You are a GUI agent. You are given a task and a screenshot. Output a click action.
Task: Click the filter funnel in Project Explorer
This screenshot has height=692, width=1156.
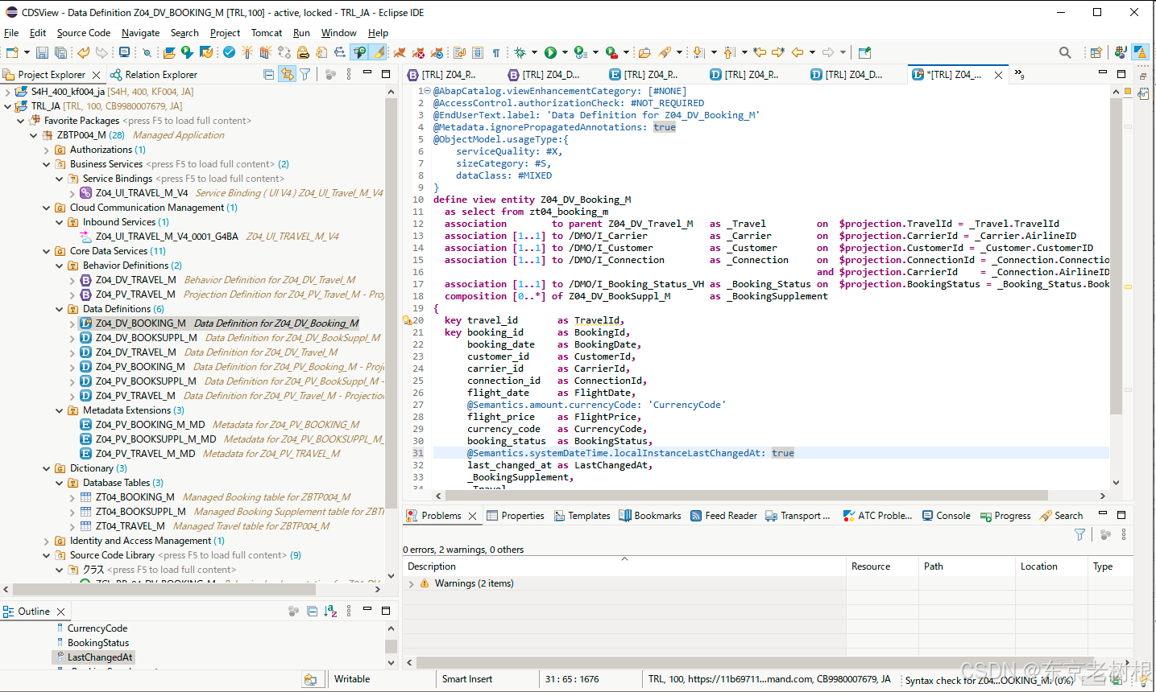click(305, 74)
